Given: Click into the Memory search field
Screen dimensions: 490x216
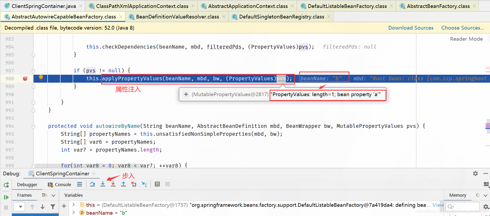Looking at the screenshot, I should [463, 206].
